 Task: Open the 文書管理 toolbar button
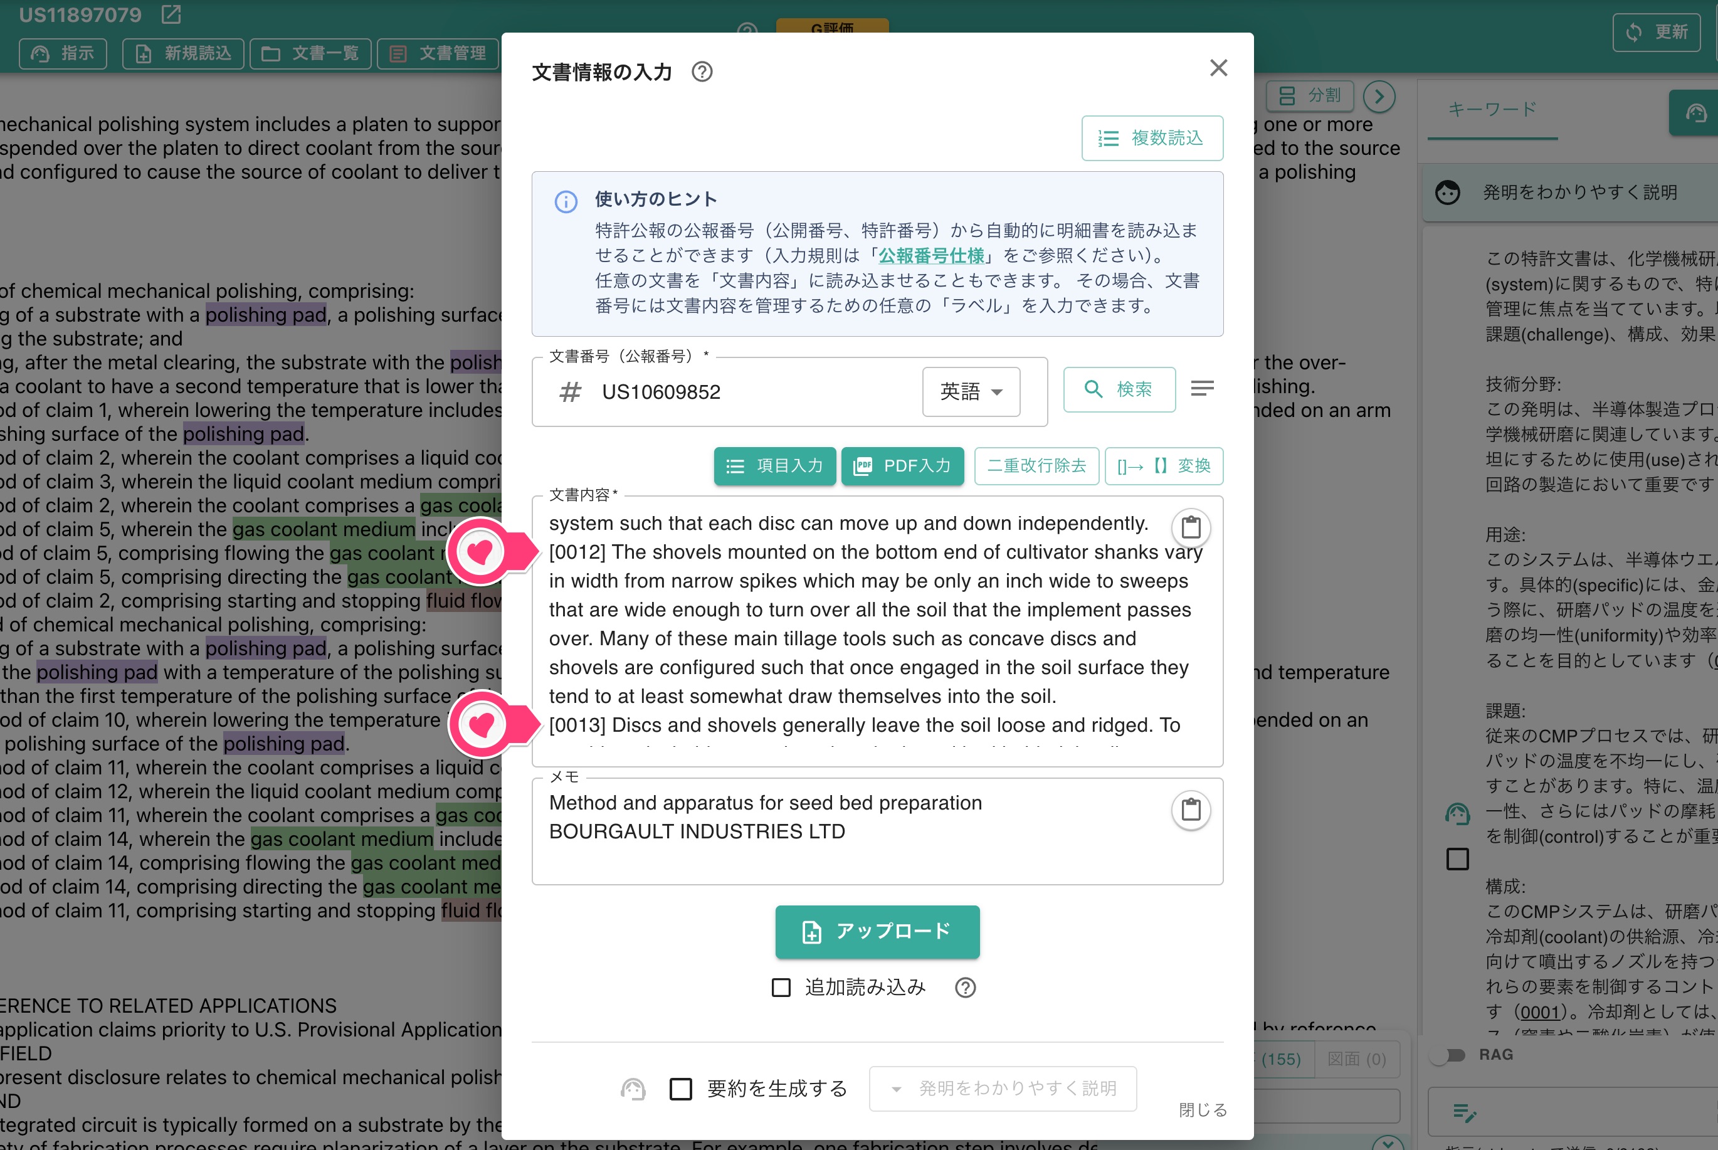tap(438, 53)
